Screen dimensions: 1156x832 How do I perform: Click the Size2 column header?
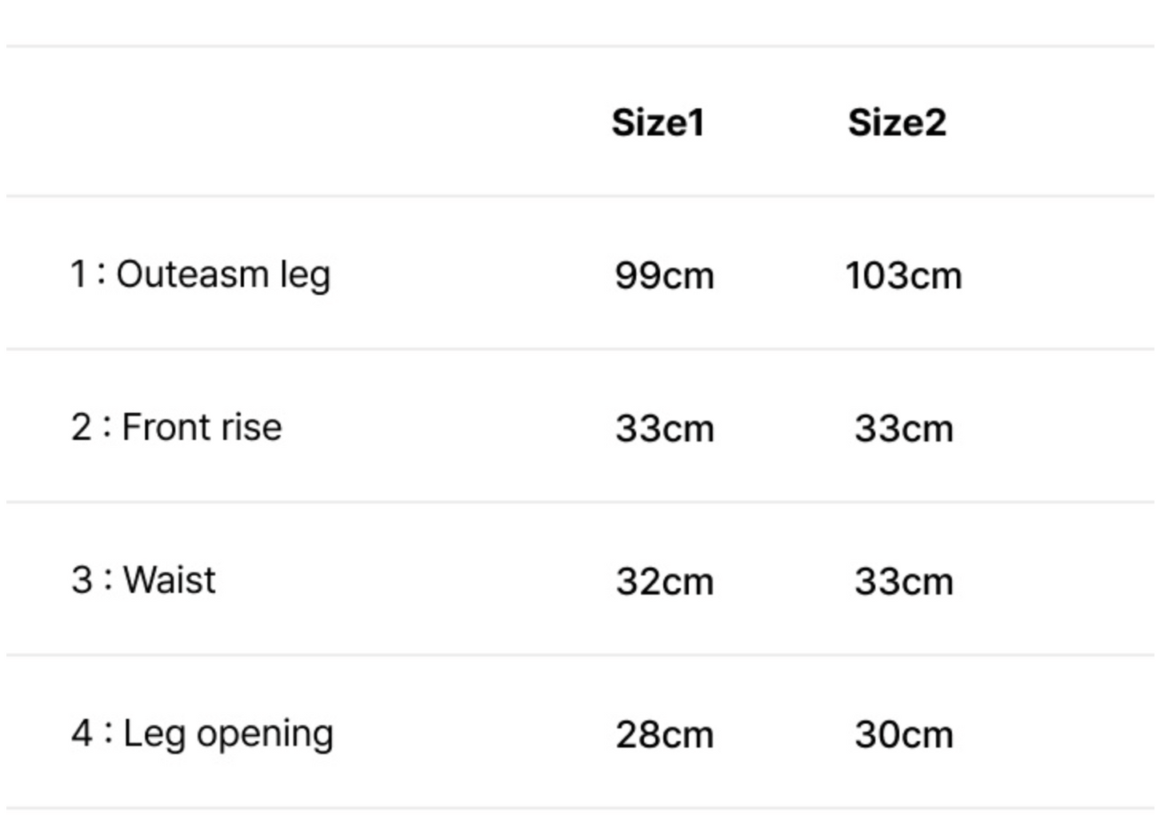[x=897, y=123]
